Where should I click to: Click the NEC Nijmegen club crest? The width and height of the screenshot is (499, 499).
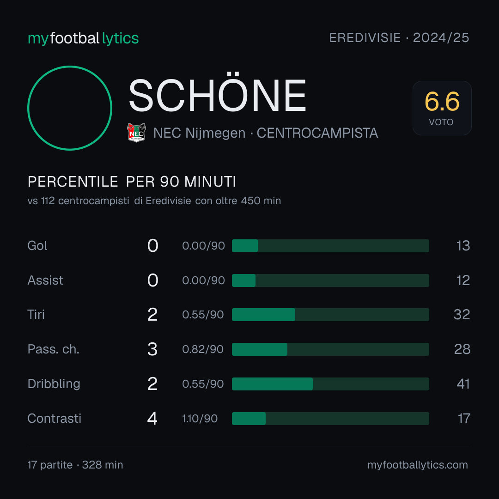(136, 133)
